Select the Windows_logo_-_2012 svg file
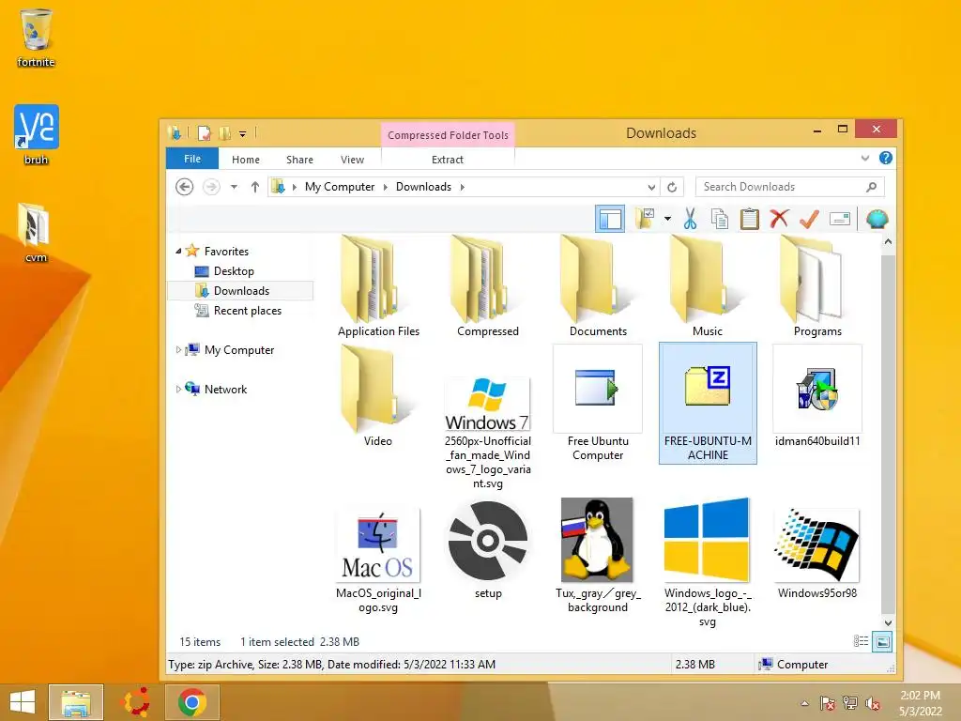Screen dimensions: 961x721 (x=708, y=563)
